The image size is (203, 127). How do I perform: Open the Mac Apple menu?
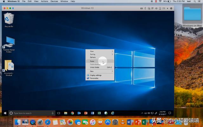[x=4, y=1]
